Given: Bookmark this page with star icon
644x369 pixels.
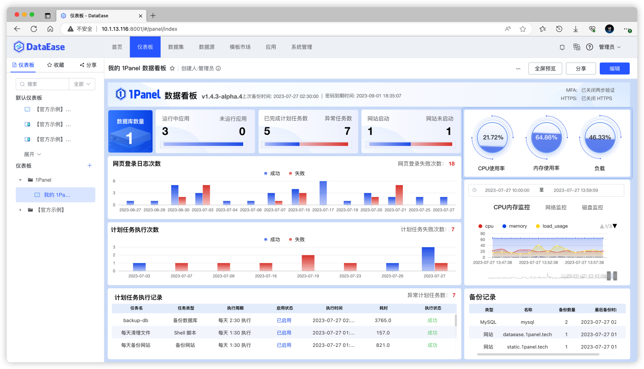Looking at the screenshot, I should pyautogui.click(x=523, y=29).
